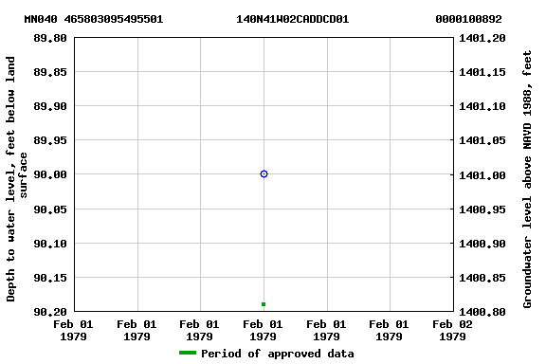Click left axis value 90.15

pos(50,278)
